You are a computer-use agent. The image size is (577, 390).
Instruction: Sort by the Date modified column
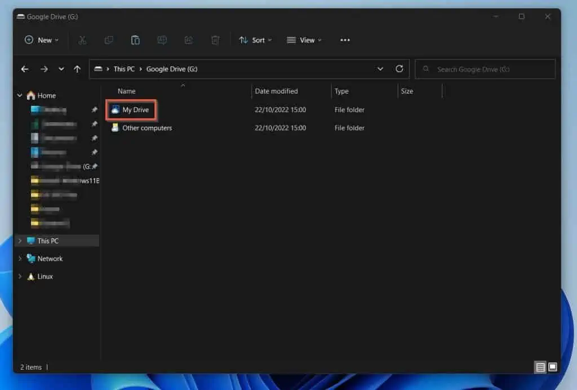(276, 91)
